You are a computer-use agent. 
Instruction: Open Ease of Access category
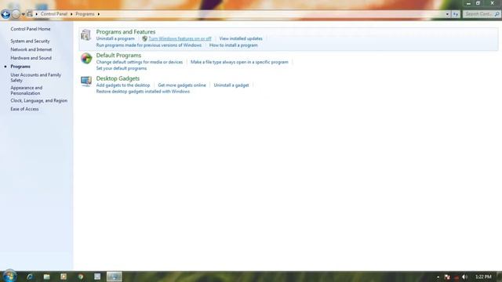tap(24, 109)
